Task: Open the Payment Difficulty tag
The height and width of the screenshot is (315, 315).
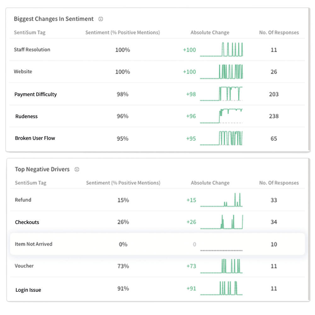Action: coord(36,94)
